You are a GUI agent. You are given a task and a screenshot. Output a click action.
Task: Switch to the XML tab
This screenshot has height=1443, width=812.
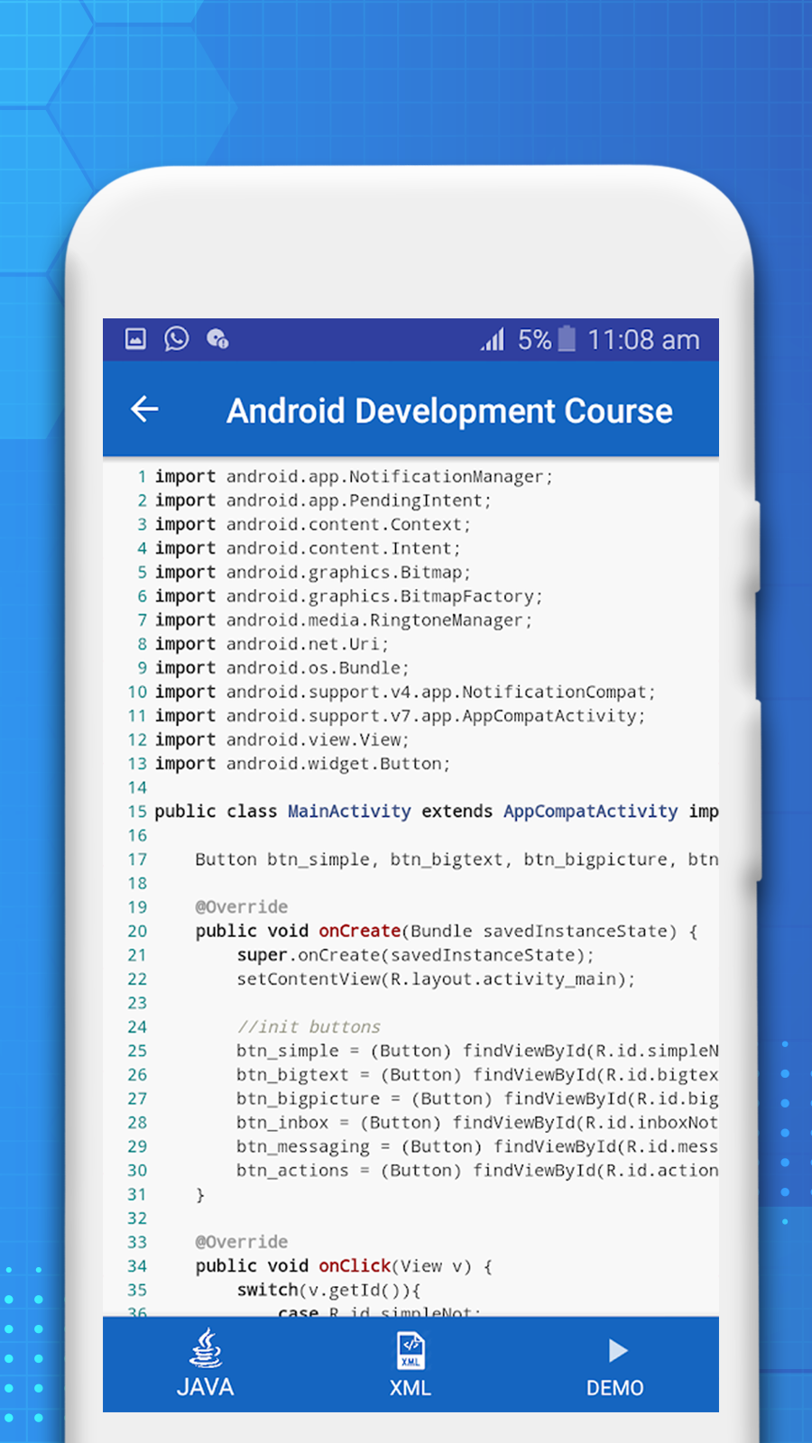click(411, 1364)
